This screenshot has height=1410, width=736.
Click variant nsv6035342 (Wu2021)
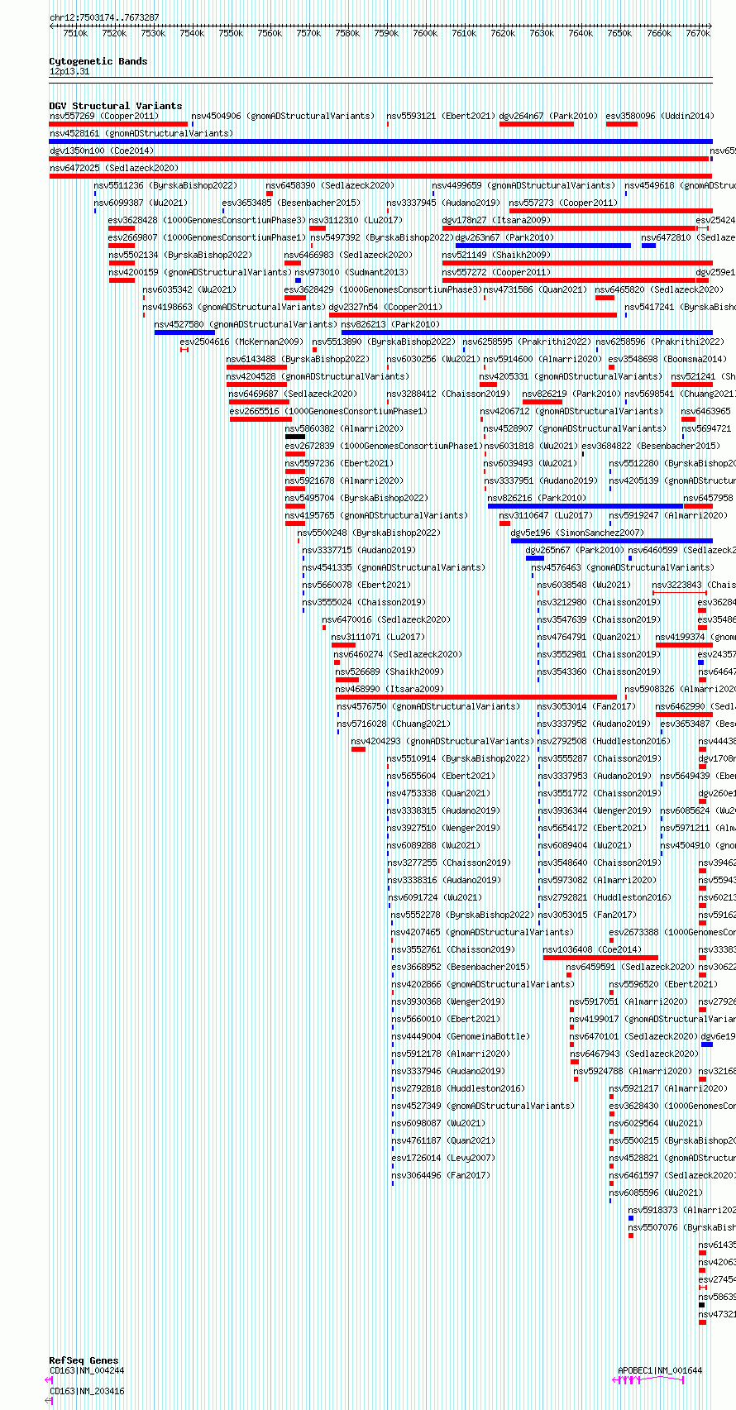pos(189,289)
